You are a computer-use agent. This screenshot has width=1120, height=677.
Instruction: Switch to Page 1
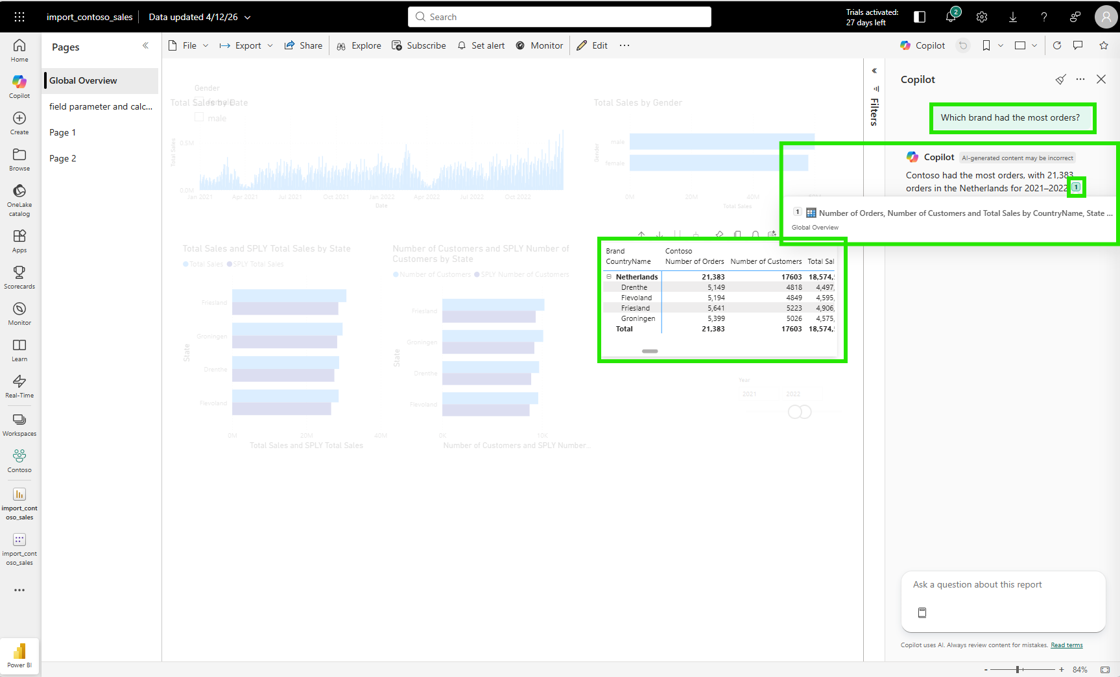point(101,132)
